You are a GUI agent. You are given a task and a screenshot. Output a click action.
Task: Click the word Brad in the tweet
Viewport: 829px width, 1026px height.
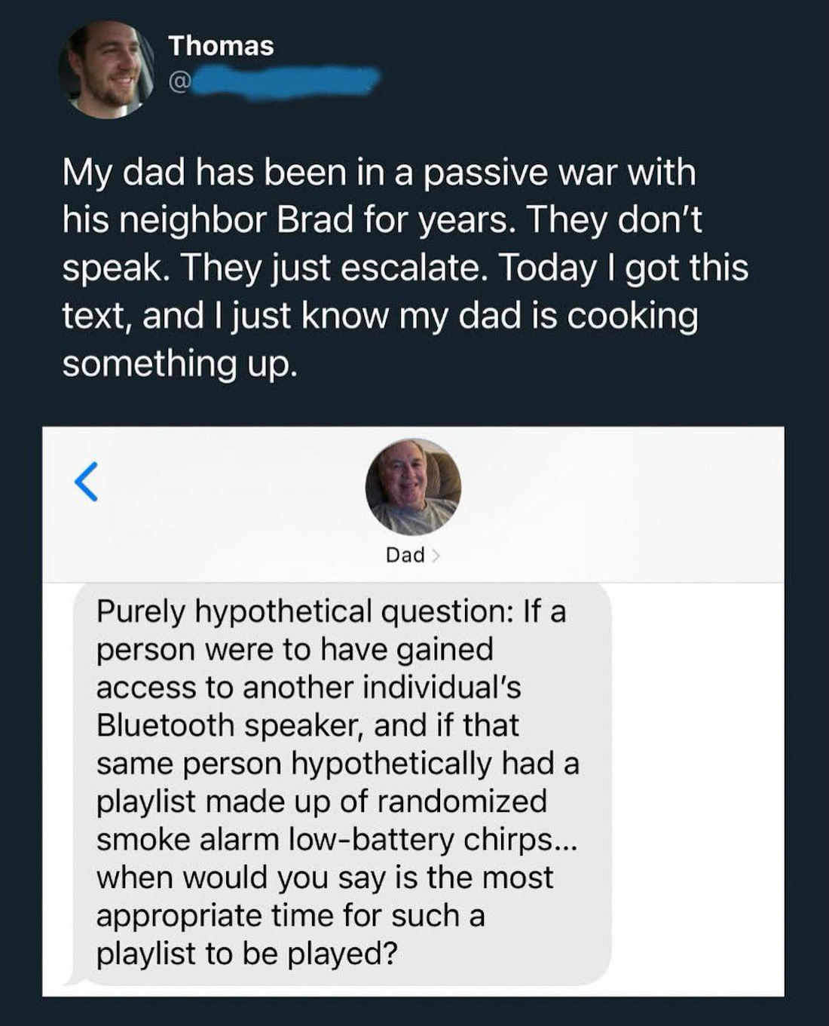[x=315, y=220]
